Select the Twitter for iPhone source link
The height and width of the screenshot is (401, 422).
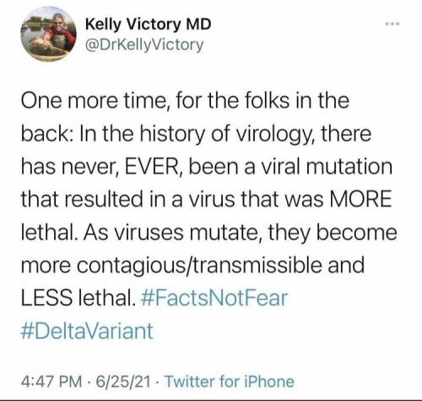(x=230, y=382)
